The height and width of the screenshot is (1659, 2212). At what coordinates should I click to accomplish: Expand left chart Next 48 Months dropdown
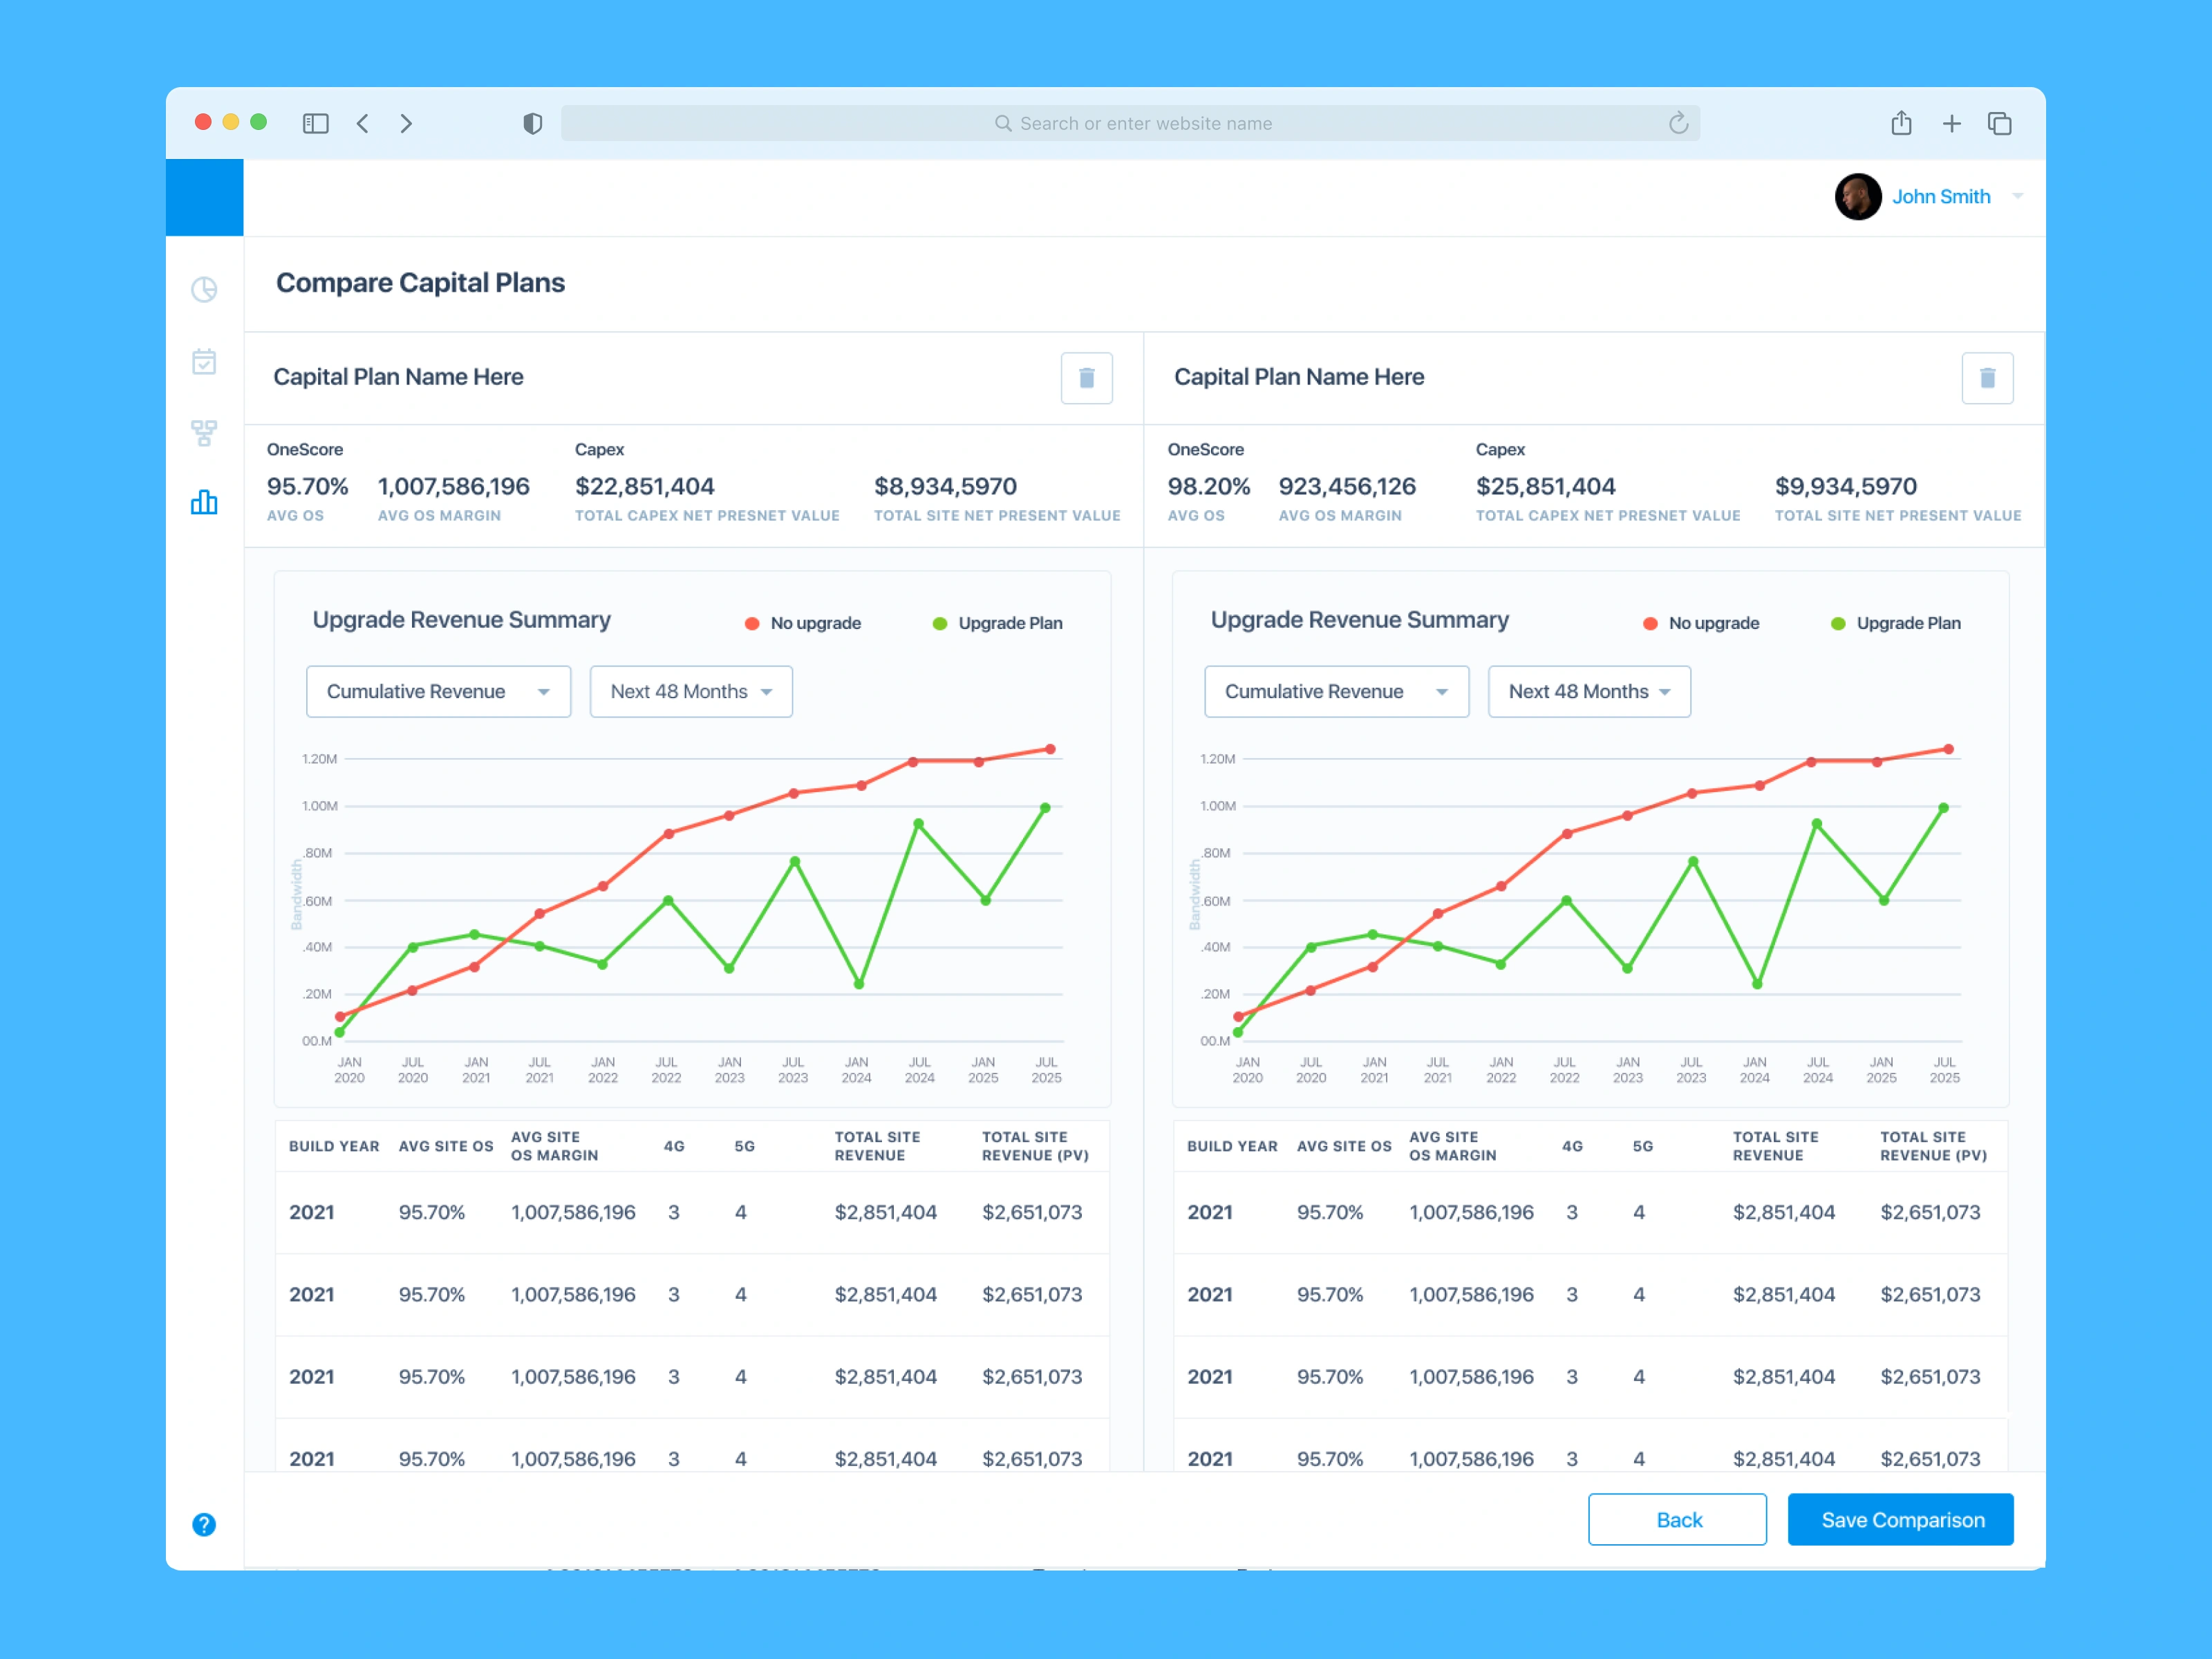point(691,691)
